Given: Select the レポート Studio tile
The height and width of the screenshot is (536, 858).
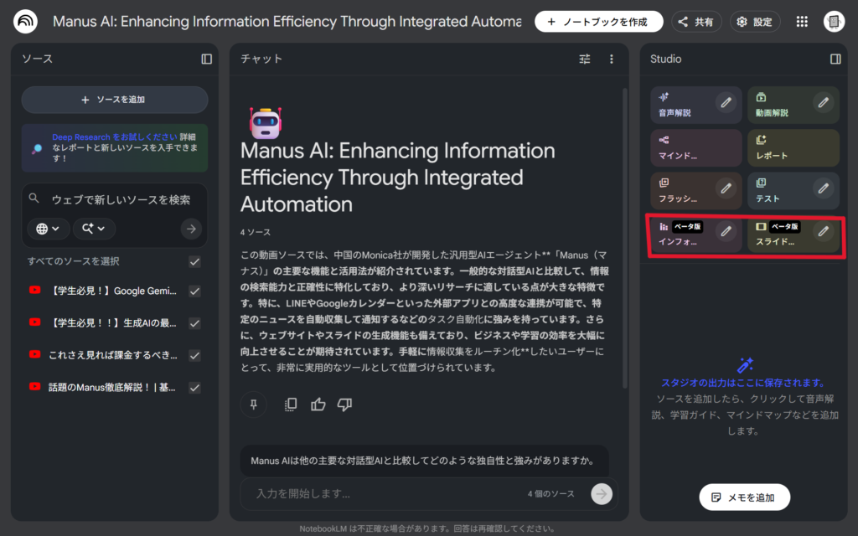Looking at the screenshot, I should point(792,148).
